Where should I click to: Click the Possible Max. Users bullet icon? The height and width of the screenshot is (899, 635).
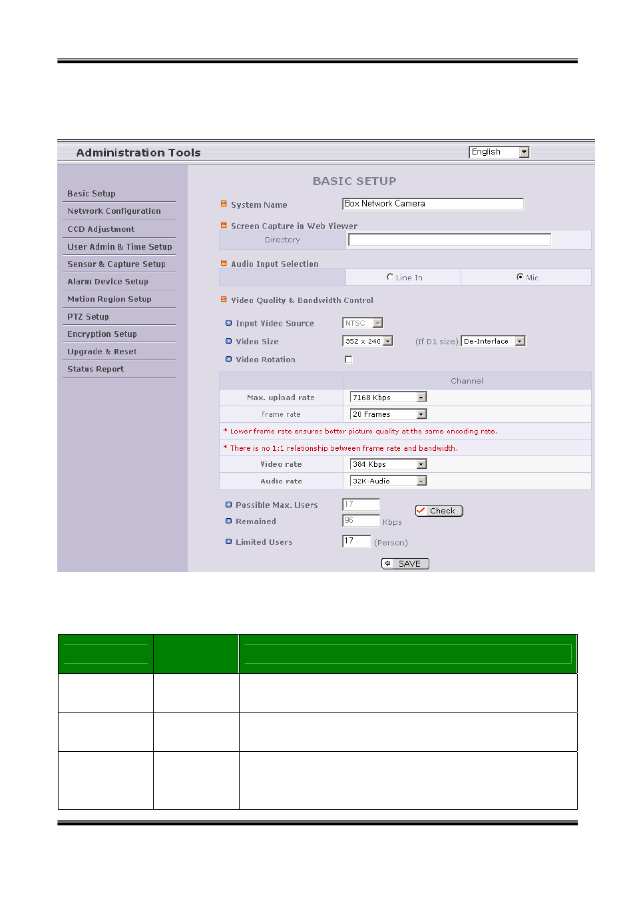[x=228, y=505]
